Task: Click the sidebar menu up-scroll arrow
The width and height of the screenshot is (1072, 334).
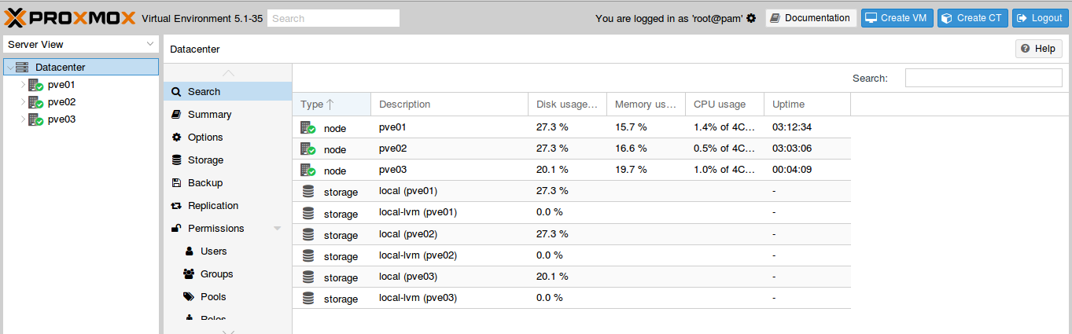Action: pos(228,72)
